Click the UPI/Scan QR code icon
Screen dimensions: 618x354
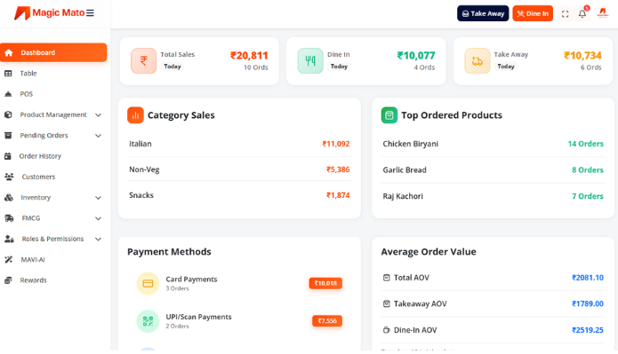148,321
